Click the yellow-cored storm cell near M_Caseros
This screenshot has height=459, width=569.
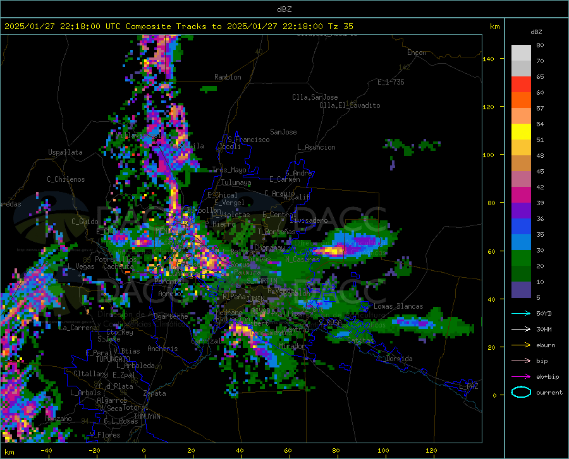pos(331,251)
